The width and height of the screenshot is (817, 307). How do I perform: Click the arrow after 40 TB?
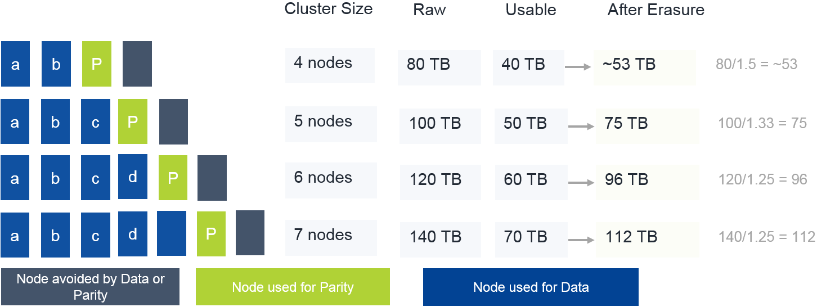coord(577,67)
